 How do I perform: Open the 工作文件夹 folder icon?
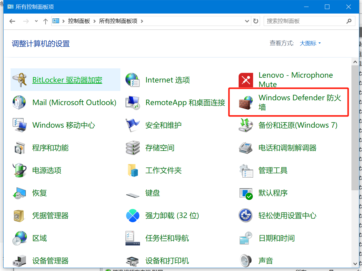tap(133, 170)
